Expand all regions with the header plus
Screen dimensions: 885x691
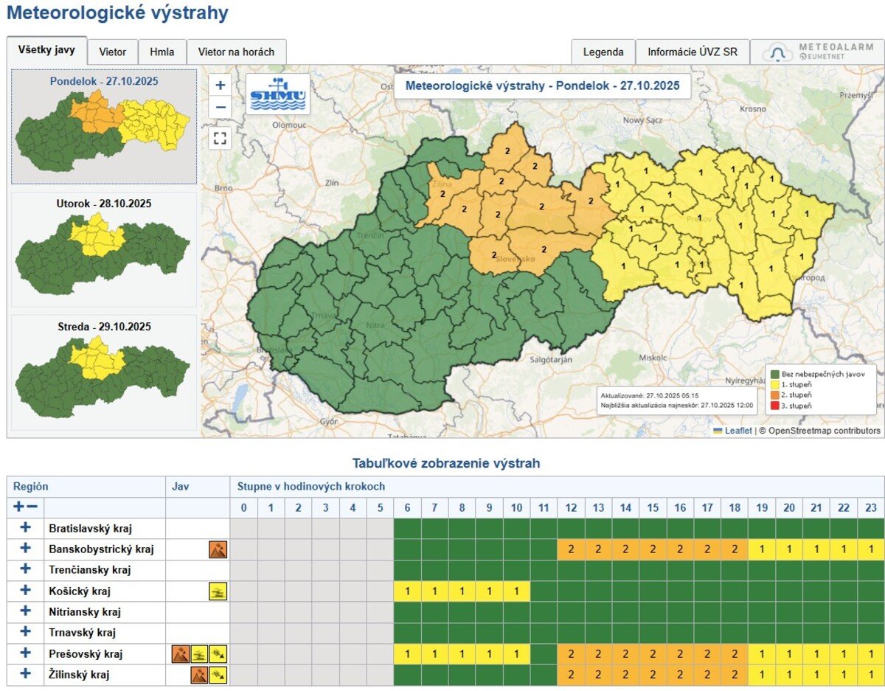(x=19, y=507)
